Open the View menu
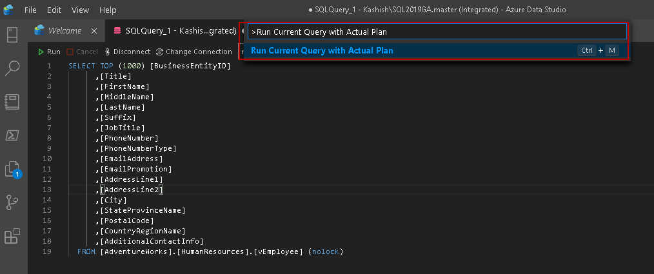 click(81, 10)
